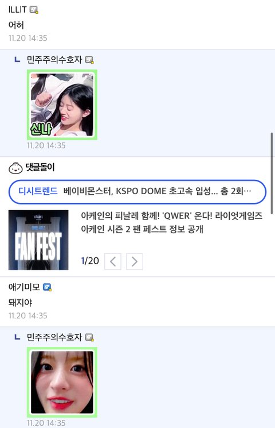
Task: Click the blue badge icon next to 애기미모
Action: tap(48, 287)
